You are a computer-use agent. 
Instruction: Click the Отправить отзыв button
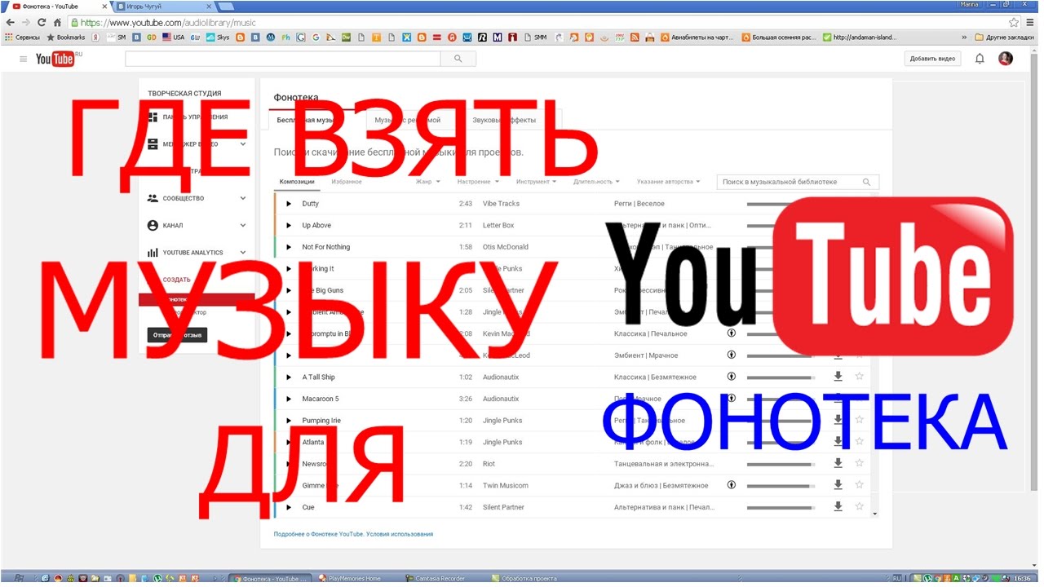tap(177, 335)
